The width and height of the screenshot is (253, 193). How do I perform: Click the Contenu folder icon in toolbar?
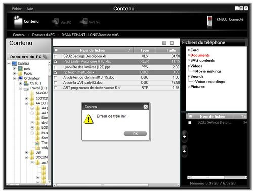(x=18, y=22)
